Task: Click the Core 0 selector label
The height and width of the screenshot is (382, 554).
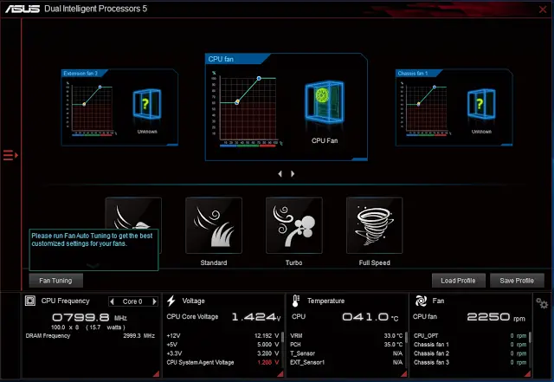Action: tap(132, 301)
